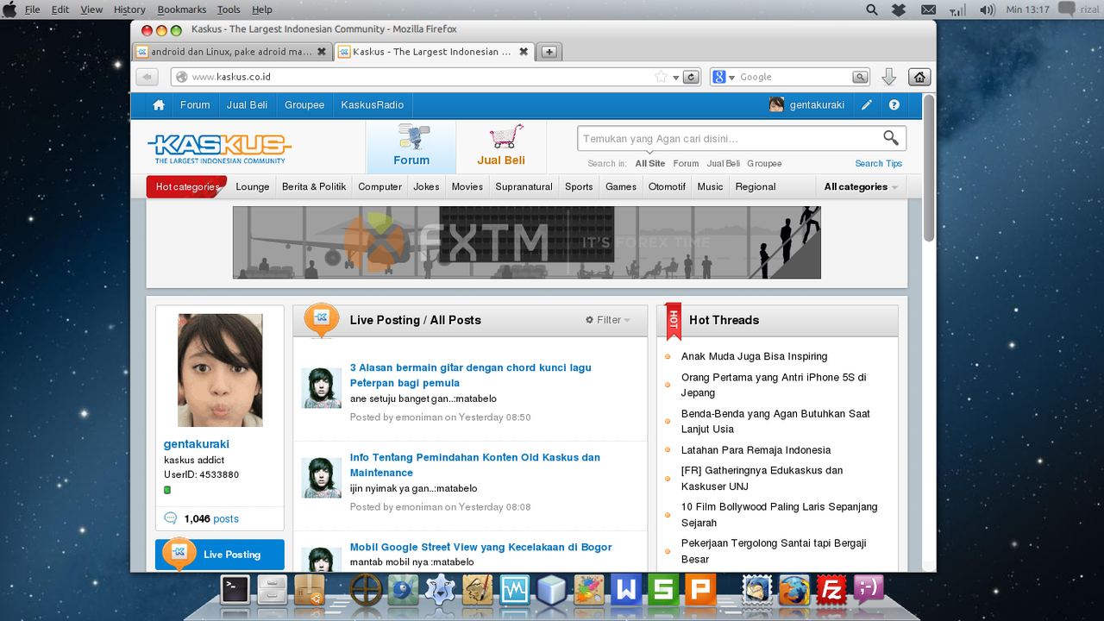Click the Kaskus home icon in navbar

(159, 105)
